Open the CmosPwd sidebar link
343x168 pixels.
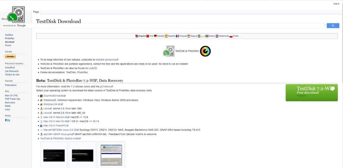(x=10, y=68)
